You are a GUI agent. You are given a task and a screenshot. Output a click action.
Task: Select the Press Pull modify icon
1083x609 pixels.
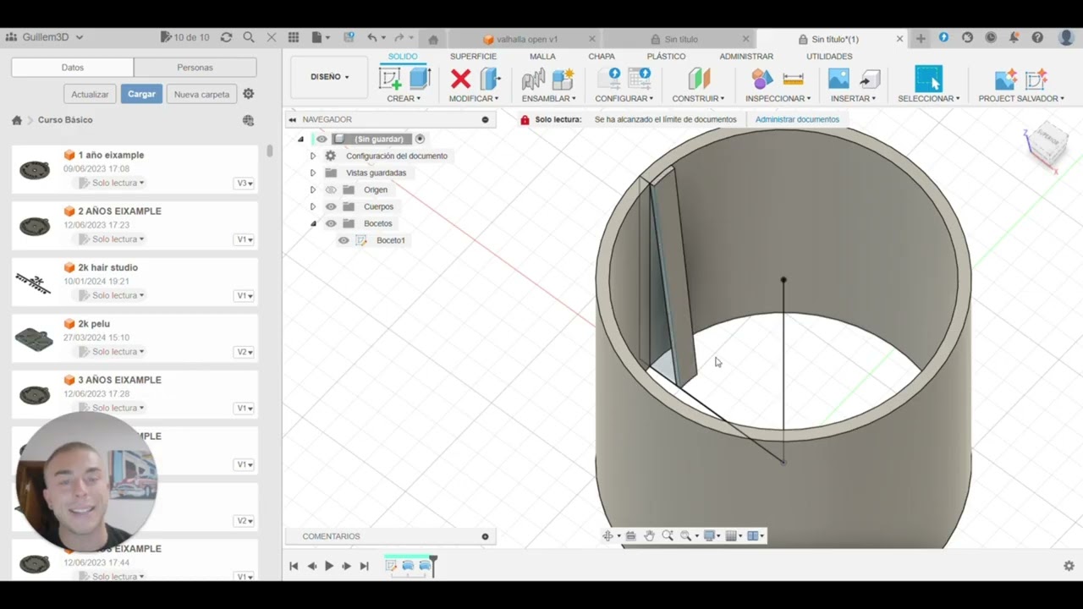point(490,79)
